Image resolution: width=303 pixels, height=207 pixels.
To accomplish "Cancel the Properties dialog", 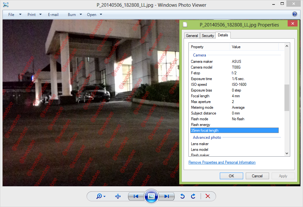I will [x=257, y=176].
